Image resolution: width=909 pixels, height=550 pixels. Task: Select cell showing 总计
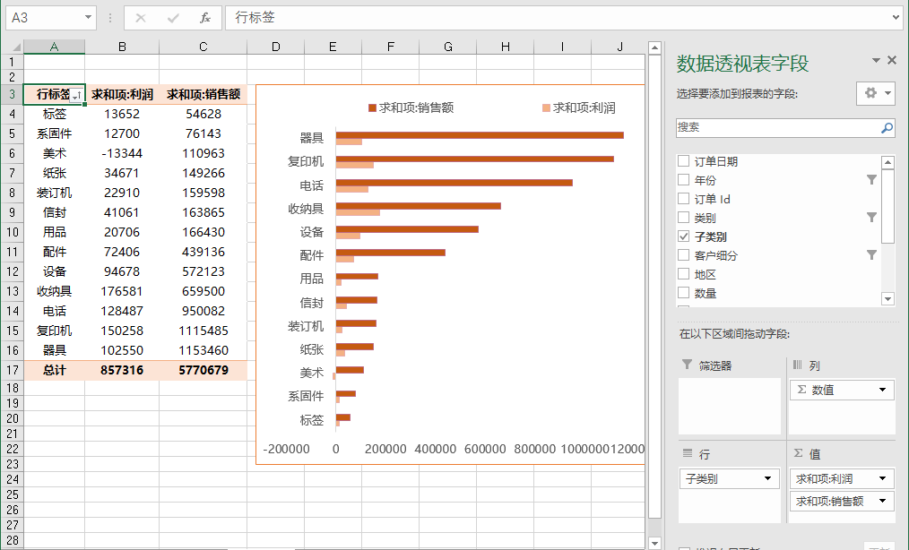pyautogui.click(x=54, y=370)
